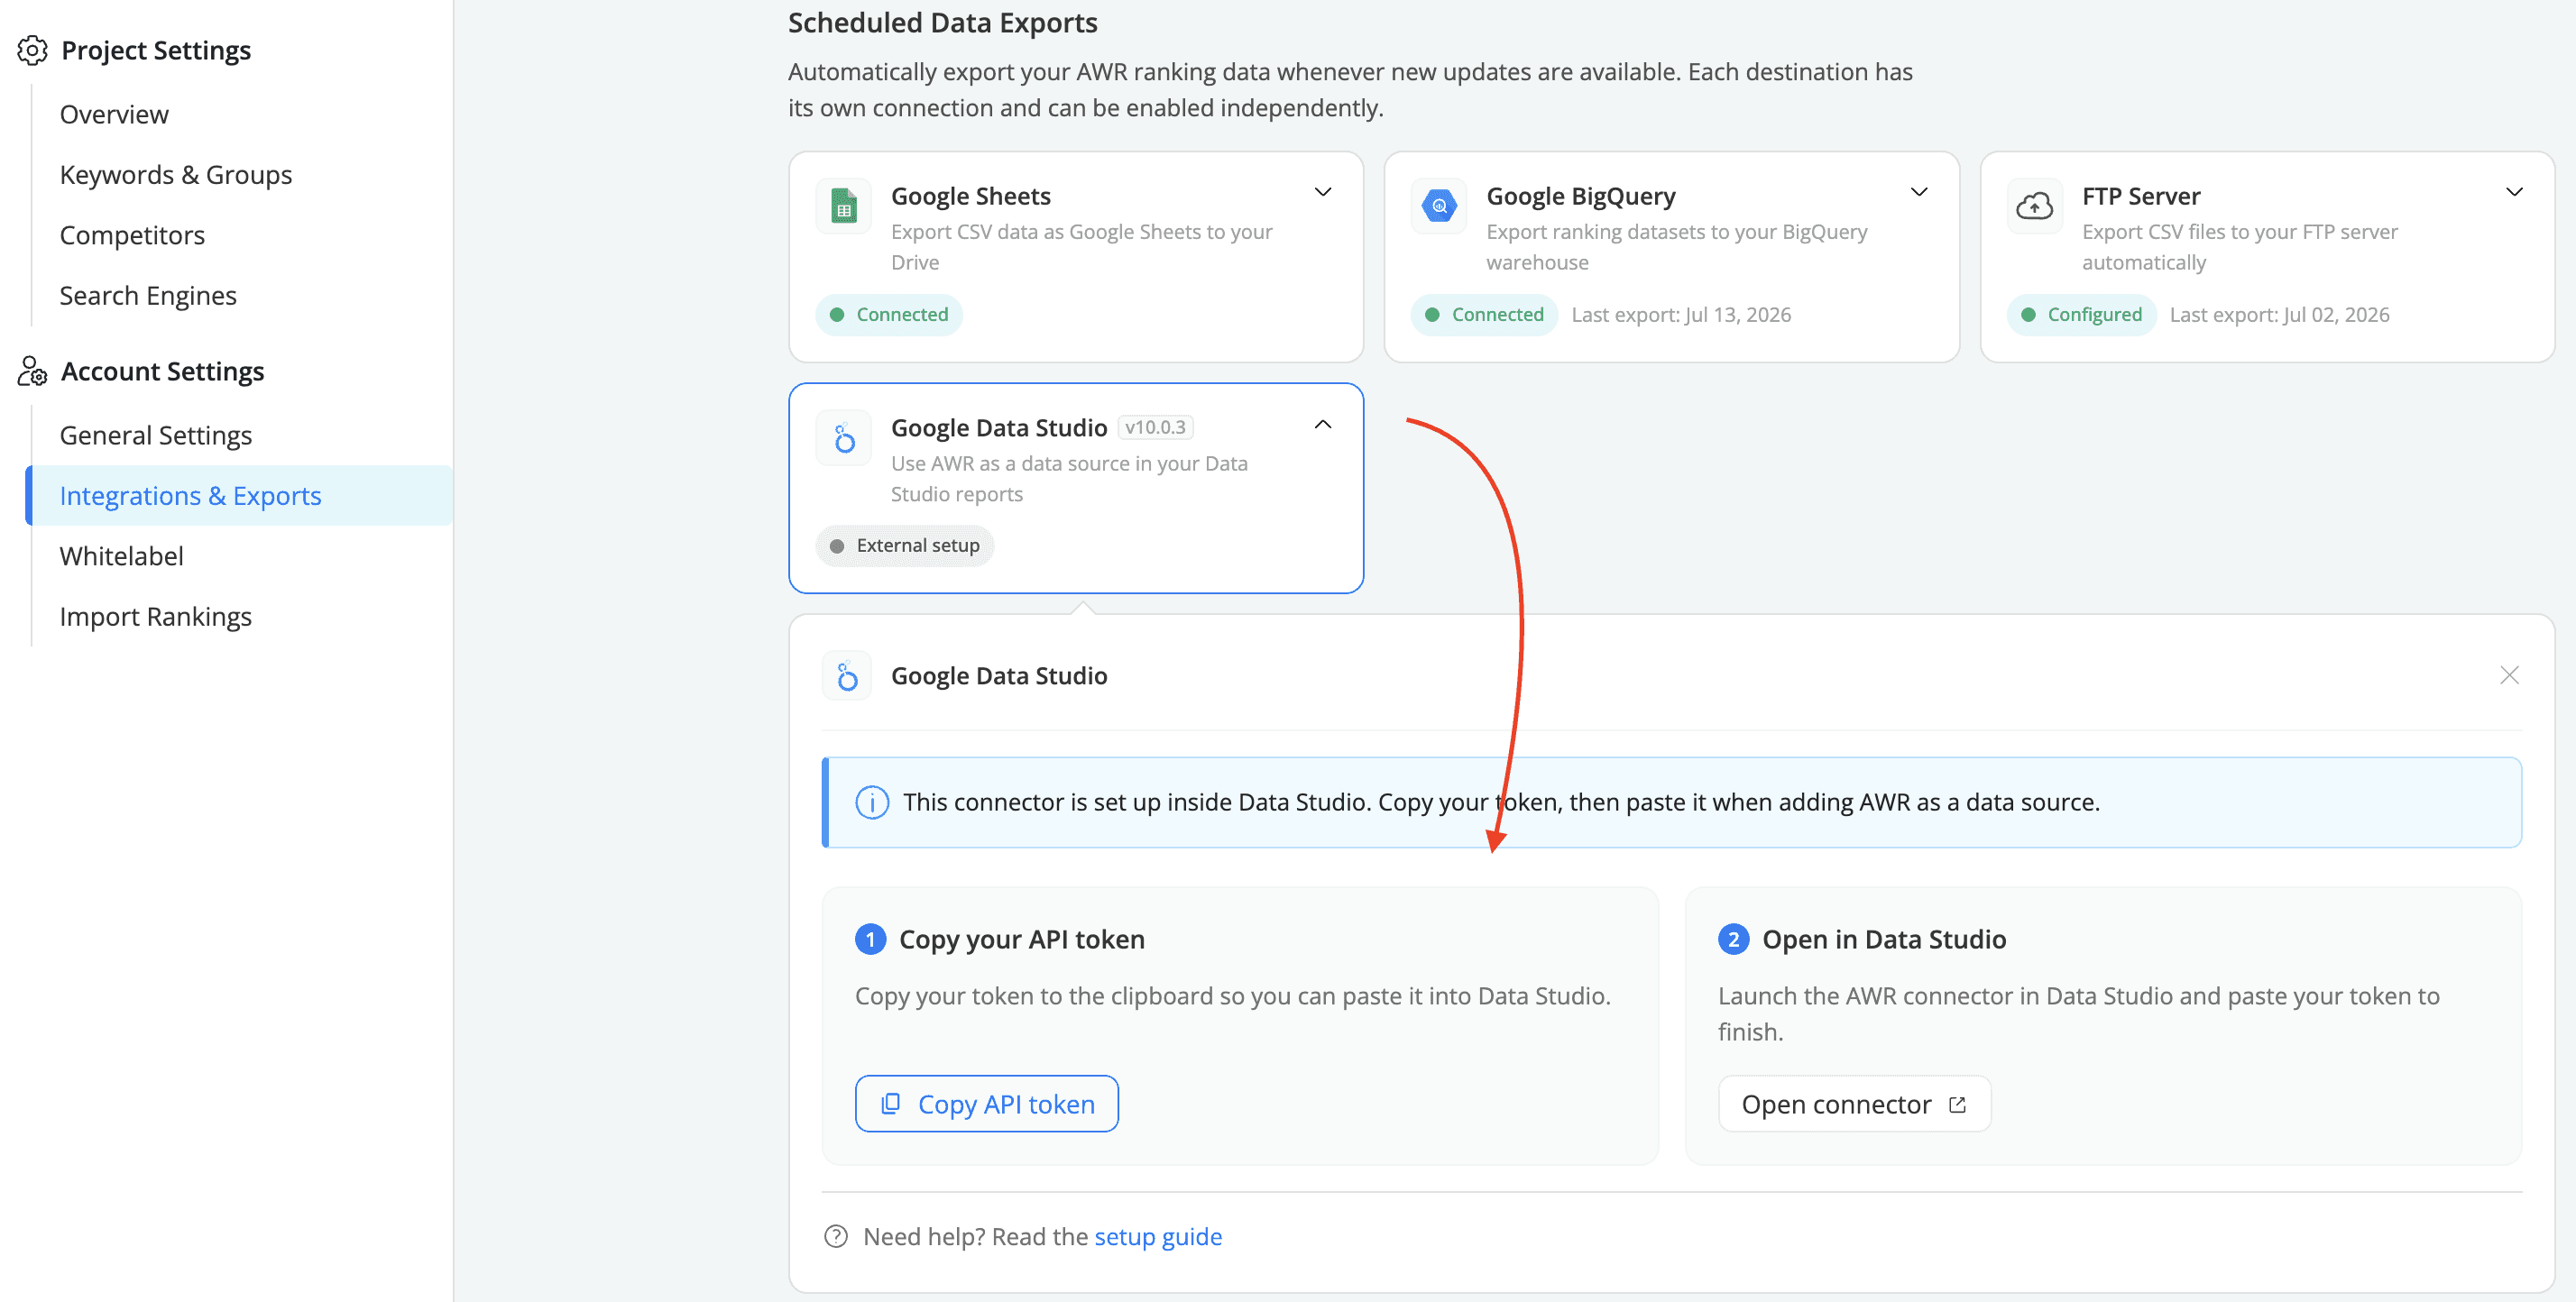Click the Project Settings gear icon
This screenshot has width=2576, height=1302.
tap(32, 50)
